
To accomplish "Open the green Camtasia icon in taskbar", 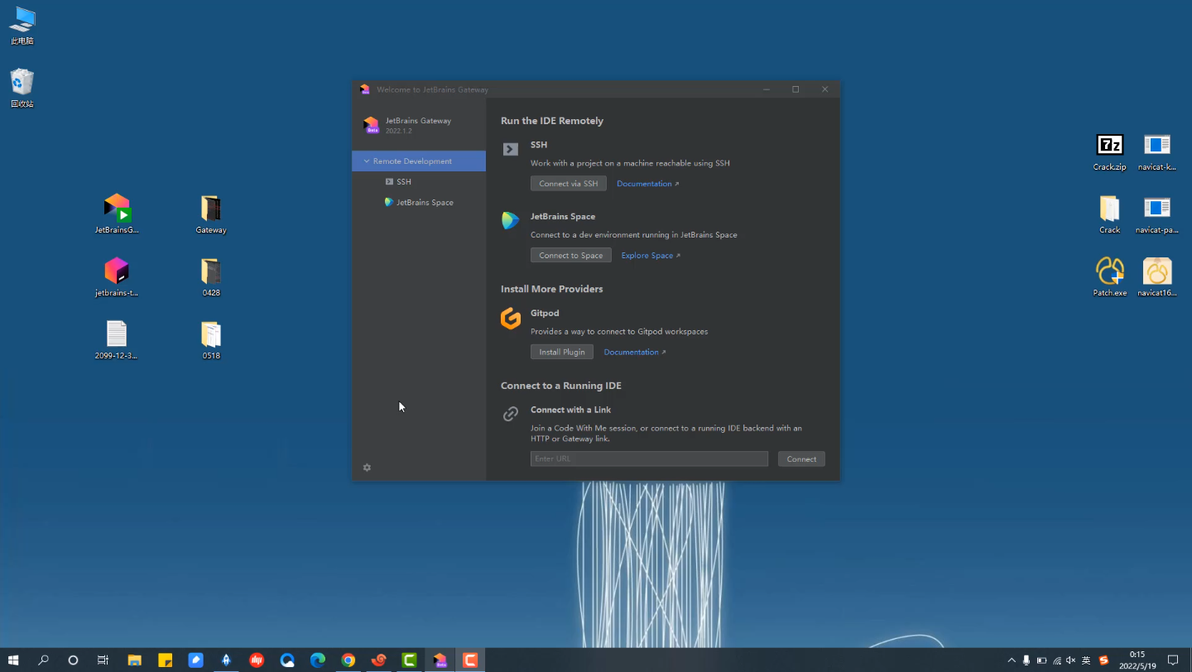I will (x=410, y=660).
